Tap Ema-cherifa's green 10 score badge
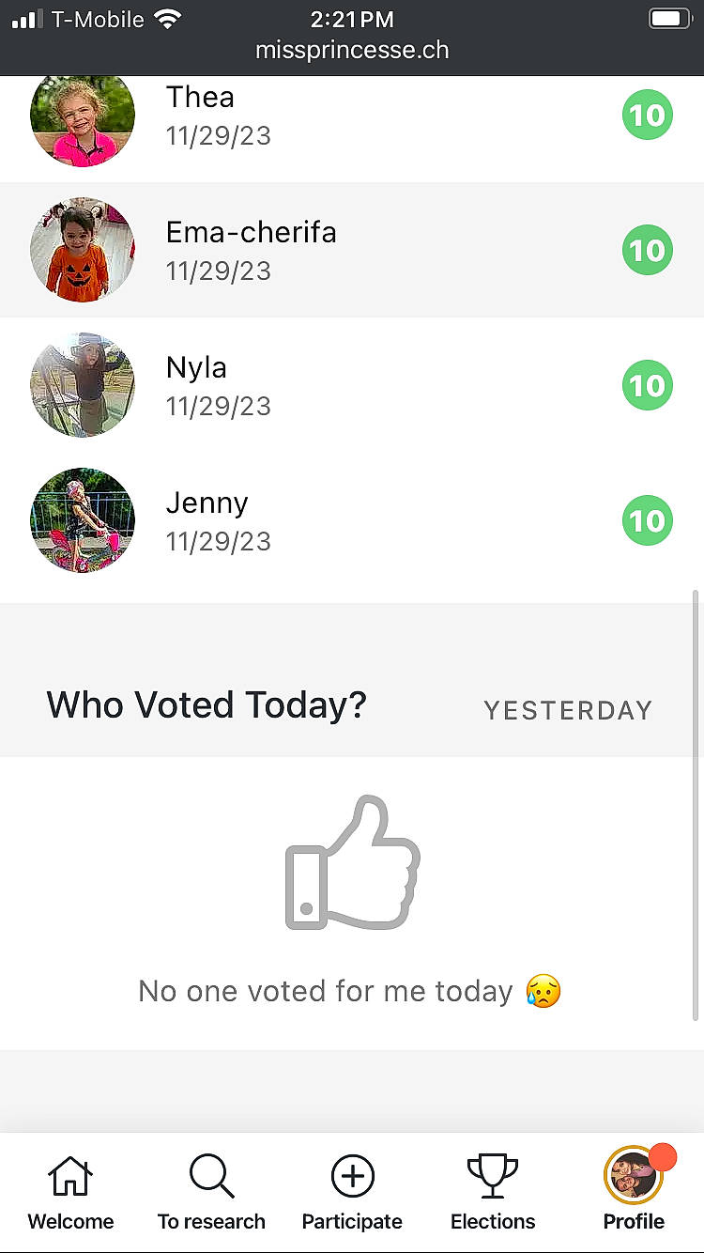Viewport: 704px width, 1253px height. pos(647,250)
